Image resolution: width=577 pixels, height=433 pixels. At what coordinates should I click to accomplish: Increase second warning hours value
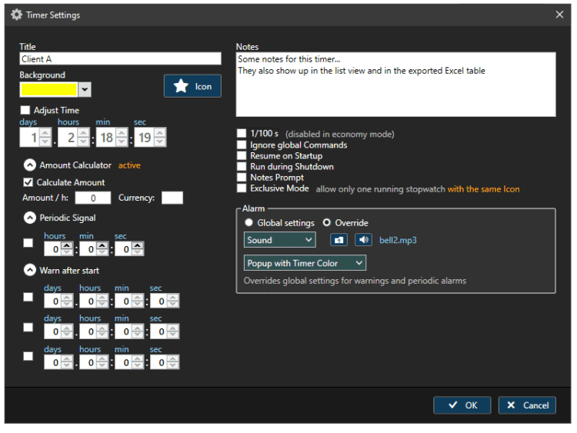click(x=102, y=328)
